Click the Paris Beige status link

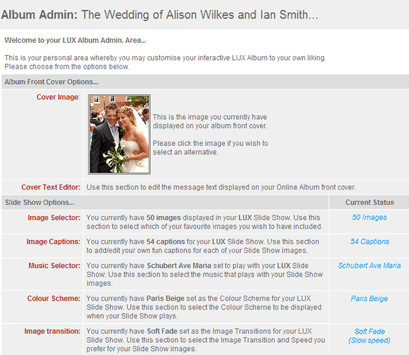tap(369, 299)
